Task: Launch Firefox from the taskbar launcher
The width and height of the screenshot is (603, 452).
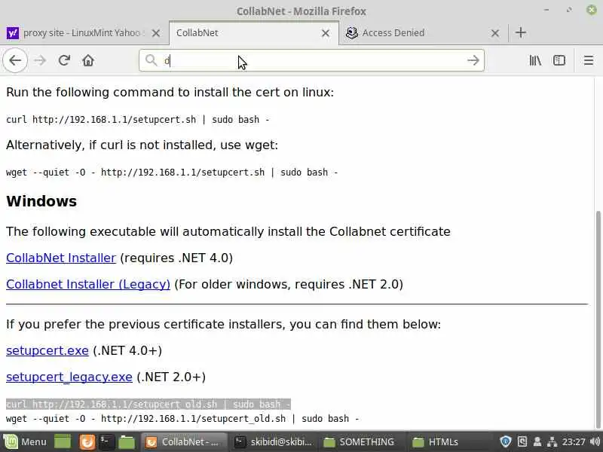Action: [87, 441]
